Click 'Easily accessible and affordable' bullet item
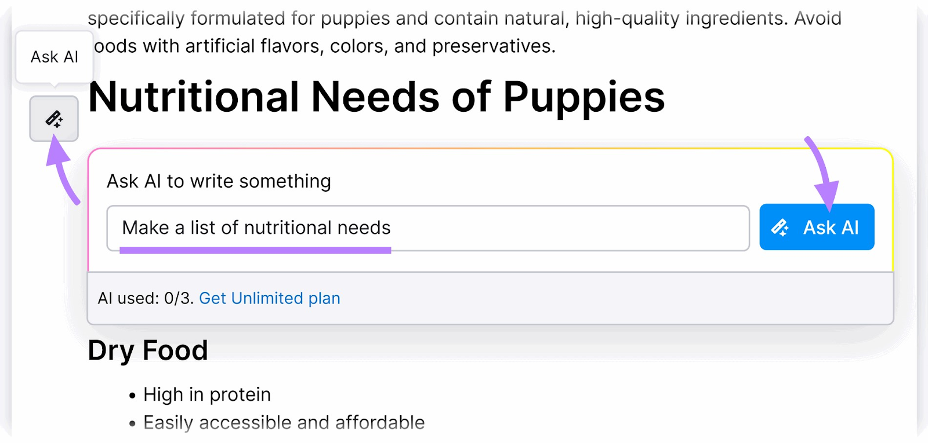 [x=284, y=422]
